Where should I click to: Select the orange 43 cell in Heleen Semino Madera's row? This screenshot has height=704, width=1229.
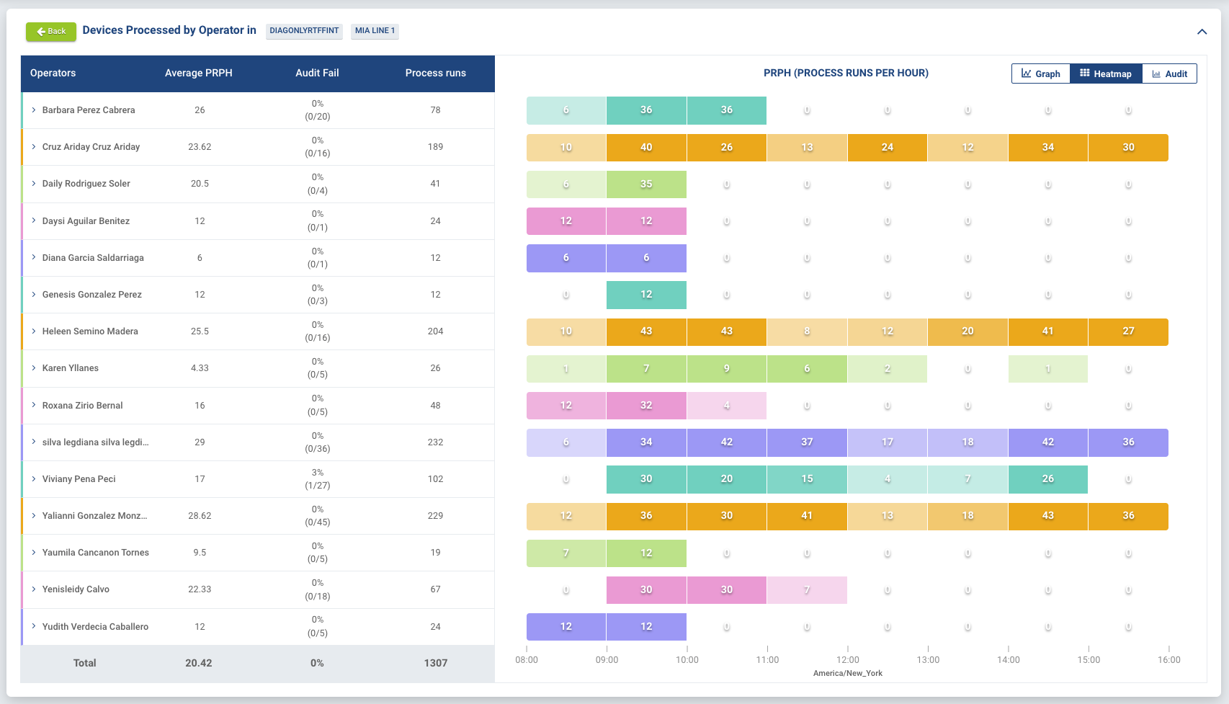point(646,331)
